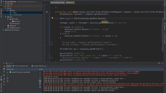Viewport: 166px width, 93px height.
Task: Toggle the Maven Projects stripe button
Action: [x=165, y=38]
